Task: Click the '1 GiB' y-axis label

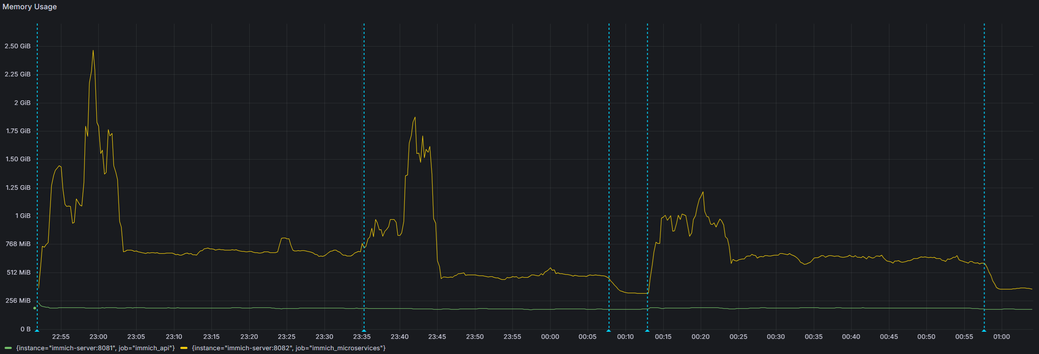Action: [23, 216]
